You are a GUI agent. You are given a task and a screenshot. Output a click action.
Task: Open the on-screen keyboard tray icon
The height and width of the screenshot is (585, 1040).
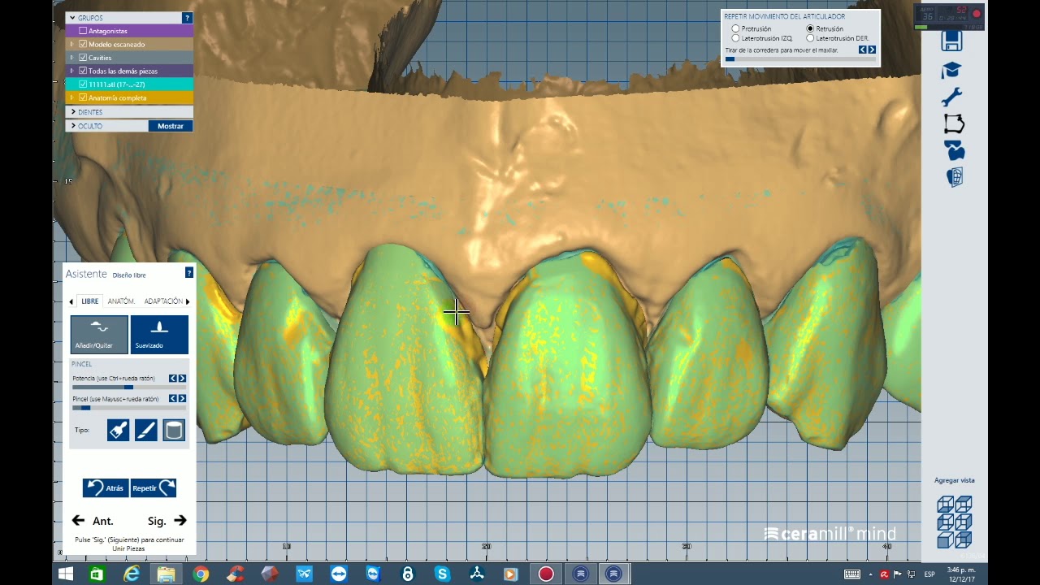[852, 574]
